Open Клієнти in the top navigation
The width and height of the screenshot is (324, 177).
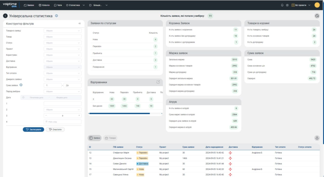(x=44, y=5)
